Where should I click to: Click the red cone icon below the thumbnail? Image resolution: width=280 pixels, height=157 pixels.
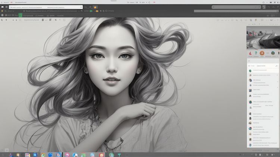point(251,53)
